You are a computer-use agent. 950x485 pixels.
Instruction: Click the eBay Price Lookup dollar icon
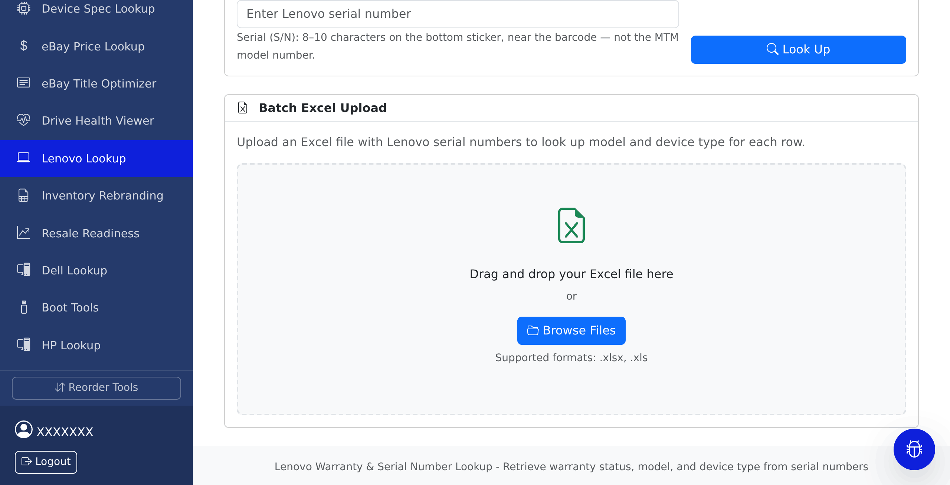[x=23, y=46]
